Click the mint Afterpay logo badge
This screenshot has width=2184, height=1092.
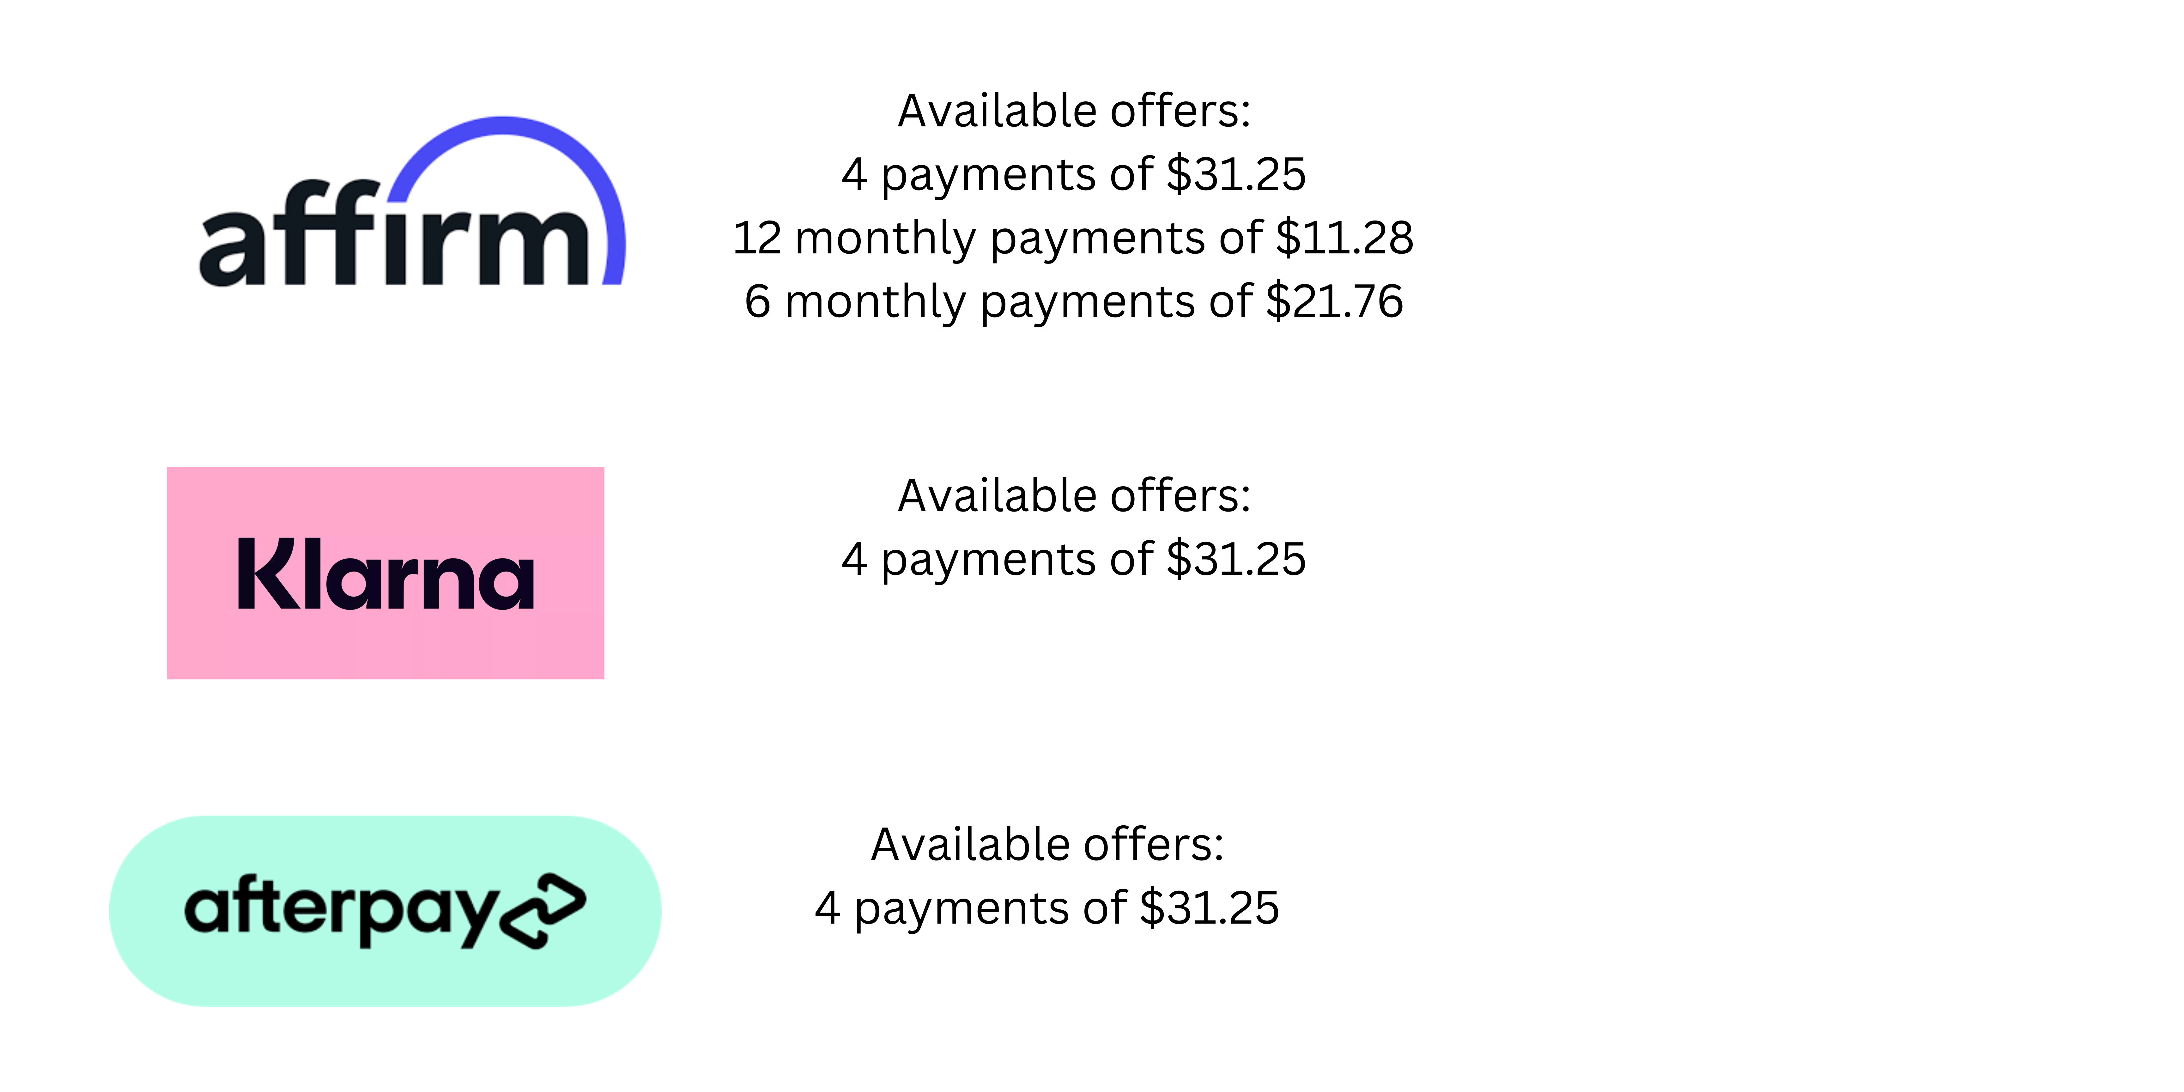(386, 911)
